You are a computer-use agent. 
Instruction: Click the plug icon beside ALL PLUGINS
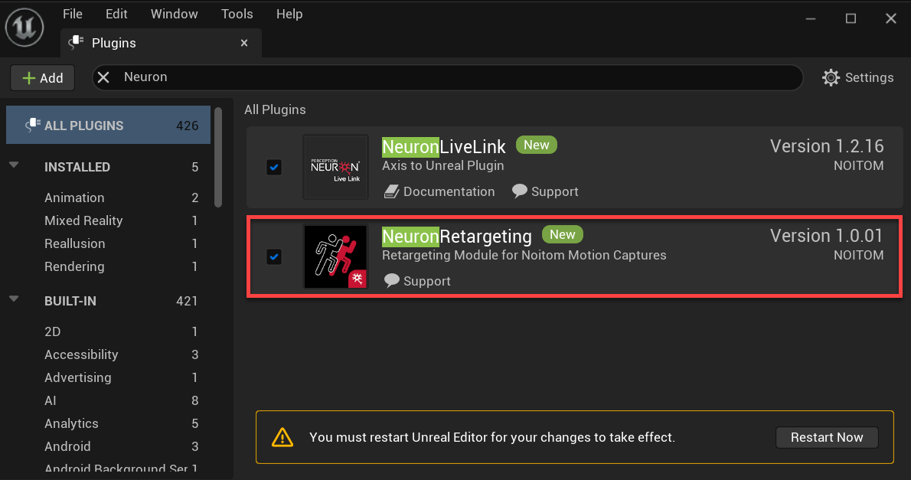tap(32, 125)
